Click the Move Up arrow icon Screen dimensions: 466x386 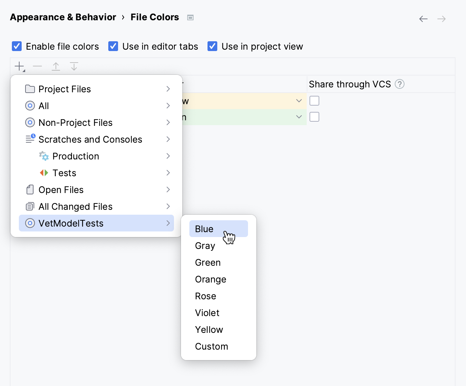(56, 66)
